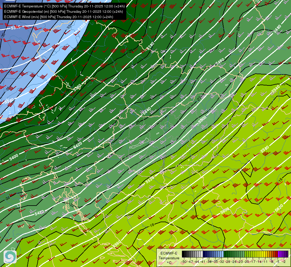
Task: Click the -19 isotherm label on the map
Action: coord(216,155)
